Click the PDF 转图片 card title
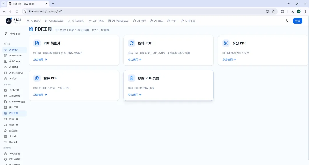 pos(52,43)
